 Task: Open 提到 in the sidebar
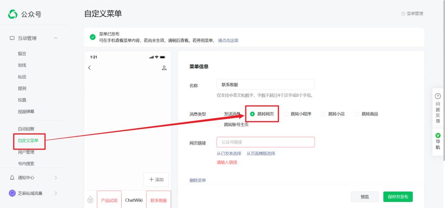click(x=22, y=88)
